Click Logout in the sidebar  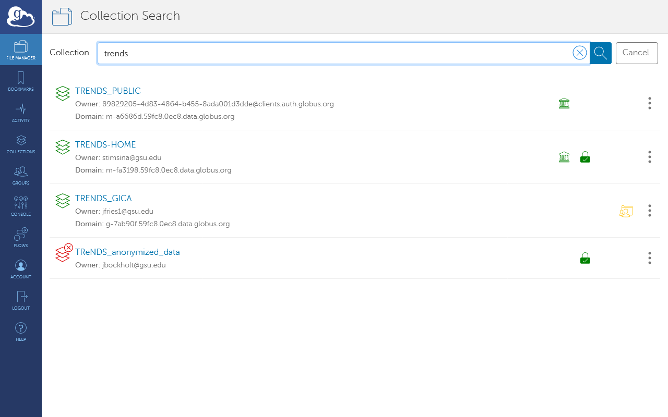(21, 300)
